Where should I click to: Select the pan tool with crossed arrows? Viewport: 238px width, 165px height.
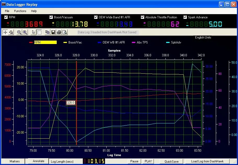click(x=5, y=32)
